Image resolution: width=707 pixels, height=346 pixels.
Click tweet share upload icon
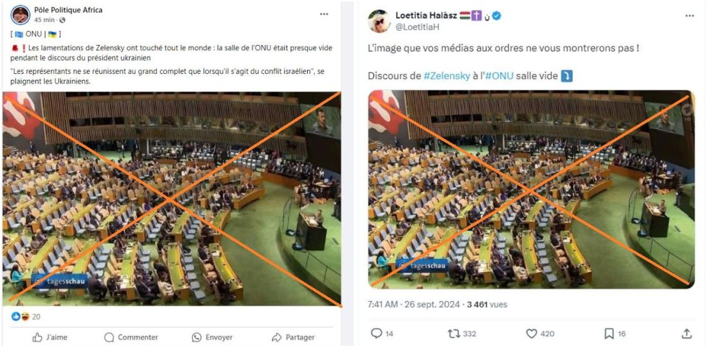[686, 333]
